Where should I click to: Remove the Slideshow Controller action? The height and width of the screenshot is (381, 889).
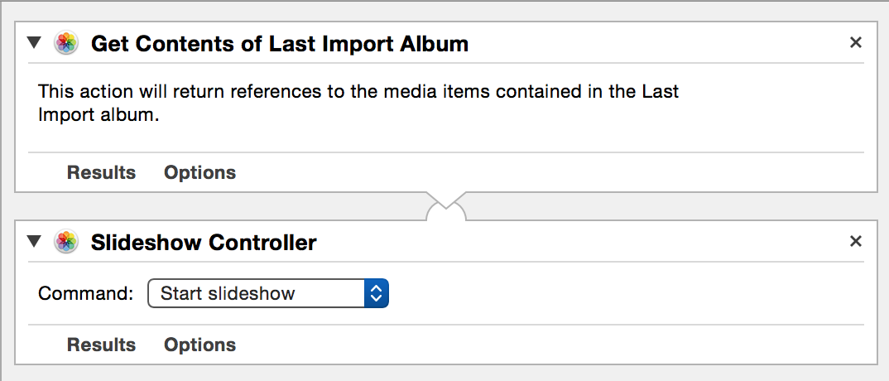856,242
